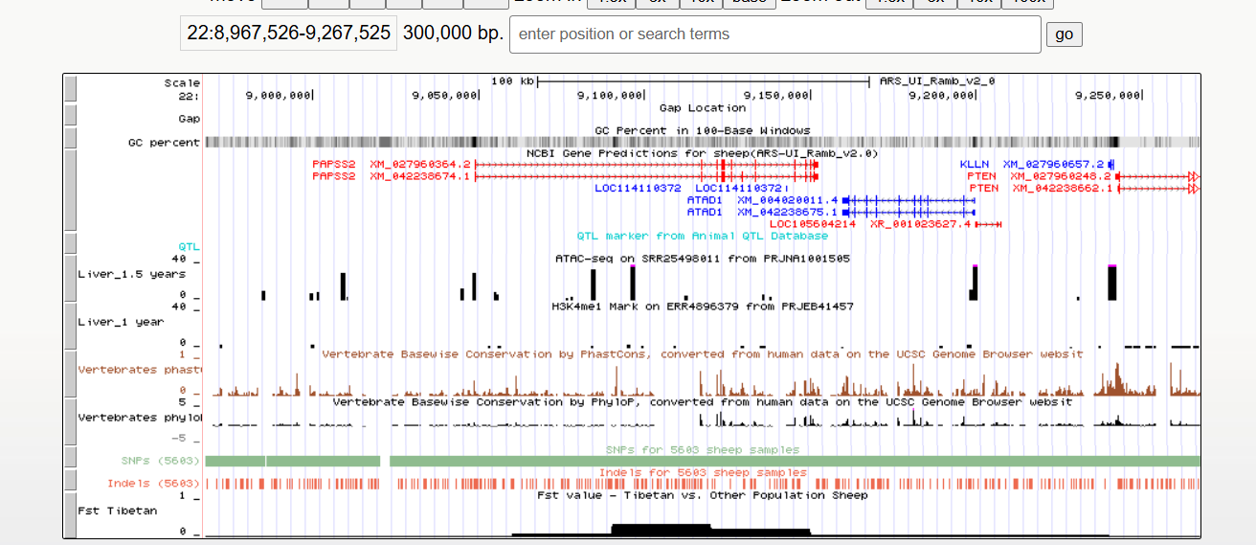This screenshot has width=1256, height=545.
Task: Click GC Percent in 100-Base Windows title
Action: [x=702, y=130]
